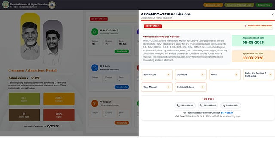The height and width of the screenshot is (155, 275).
Task: Open Department / College Login
Action: (x=239, y=5)
